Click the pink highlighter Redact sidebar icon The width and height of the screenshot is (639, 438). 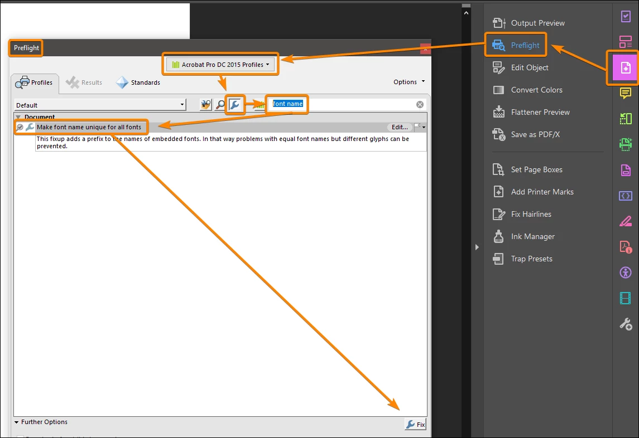626,221
